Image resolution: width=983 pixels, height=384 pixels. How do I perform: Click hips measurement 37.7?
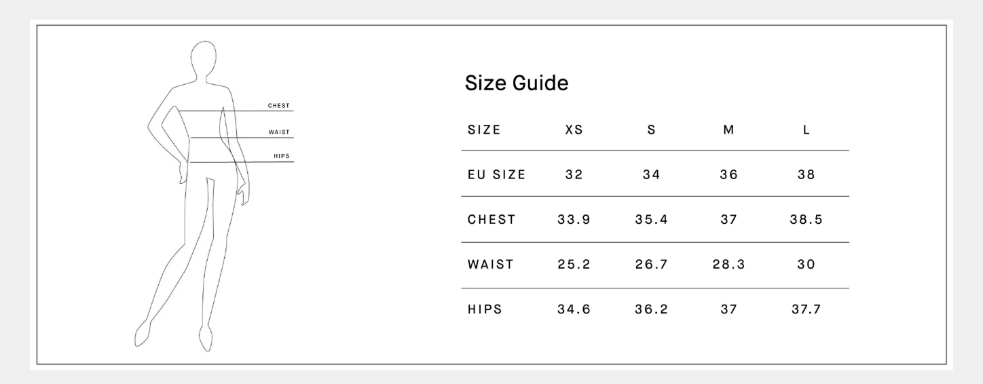(806, 310)
